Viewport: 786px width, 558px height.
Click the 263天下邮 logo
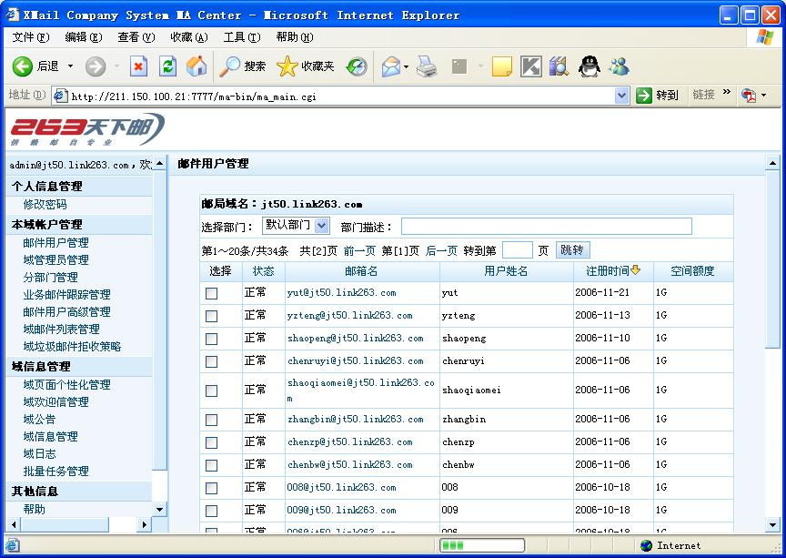(x=87, y=129)
